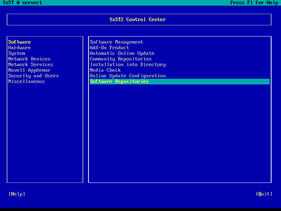Open Security and Users category
Screen dimensions: 281x211
[x=34, y=76]
